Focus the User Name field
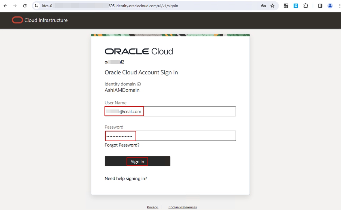The width and height of the screenshot is (341, 210). point(170,111)
